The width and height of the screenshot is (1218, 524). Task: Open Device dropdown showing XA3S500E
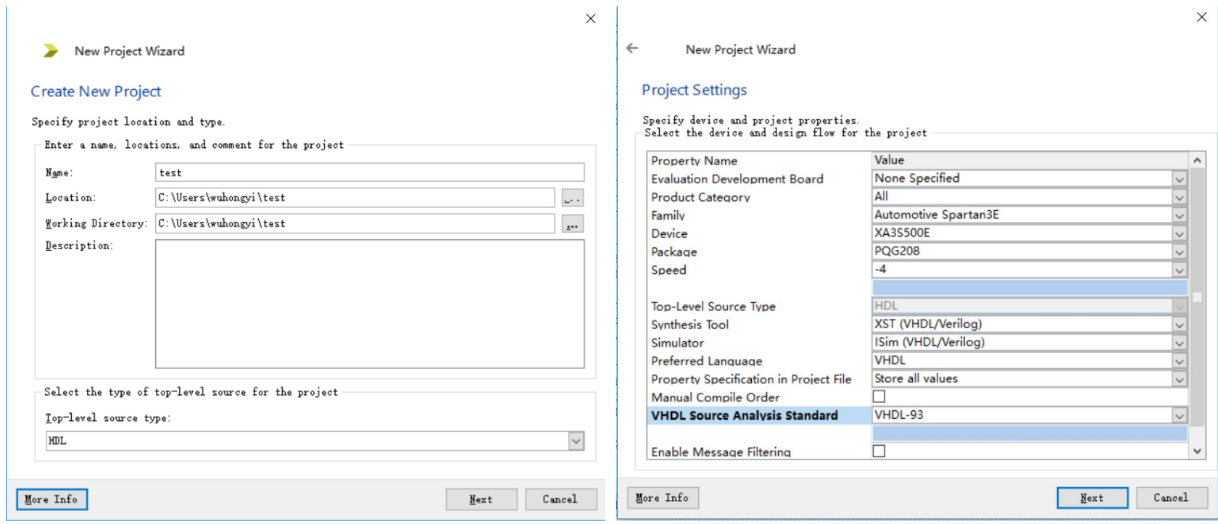(1180, 233)
